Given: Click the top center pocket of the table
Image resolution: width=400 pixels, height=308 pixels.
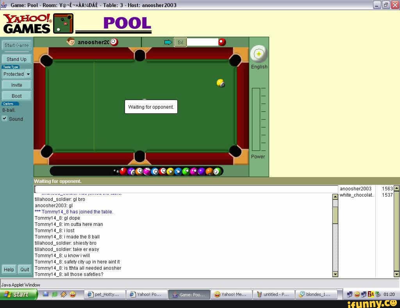Looking at the screenshot, I should coord(139,55).
